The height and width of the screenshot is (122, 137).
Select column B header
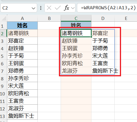pyautogui.click(x=49, y=18)
